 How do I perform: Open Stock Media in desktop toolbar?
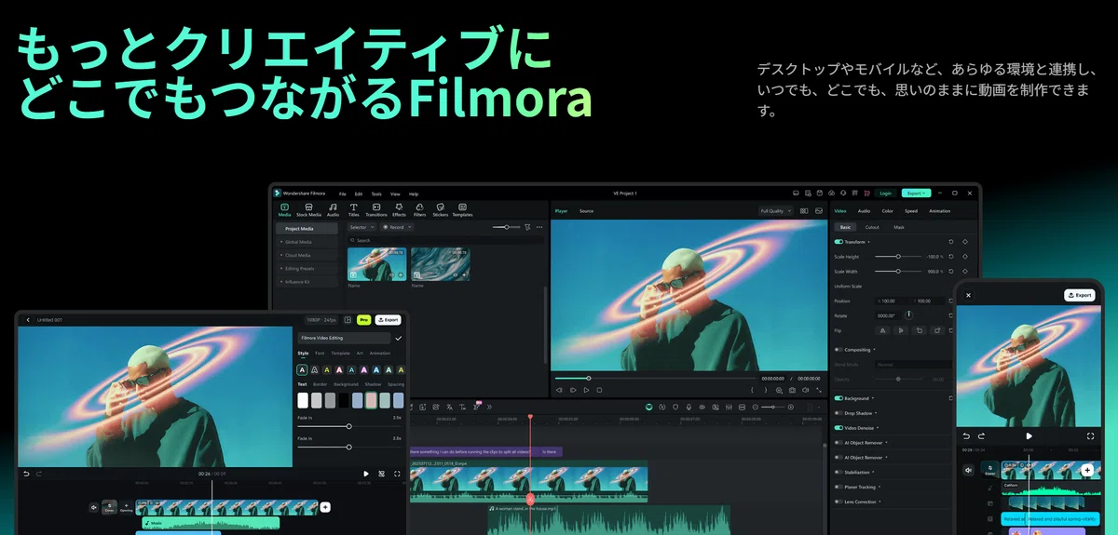click(x=308, y=209)
